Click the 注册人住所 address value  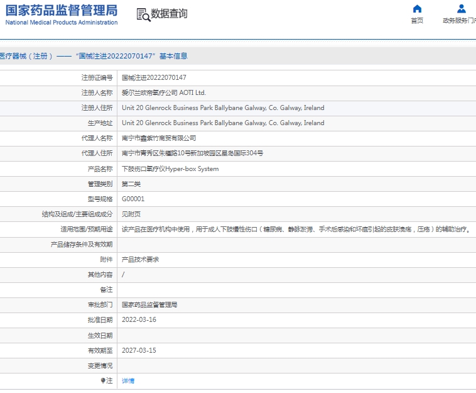pos(223,108)
